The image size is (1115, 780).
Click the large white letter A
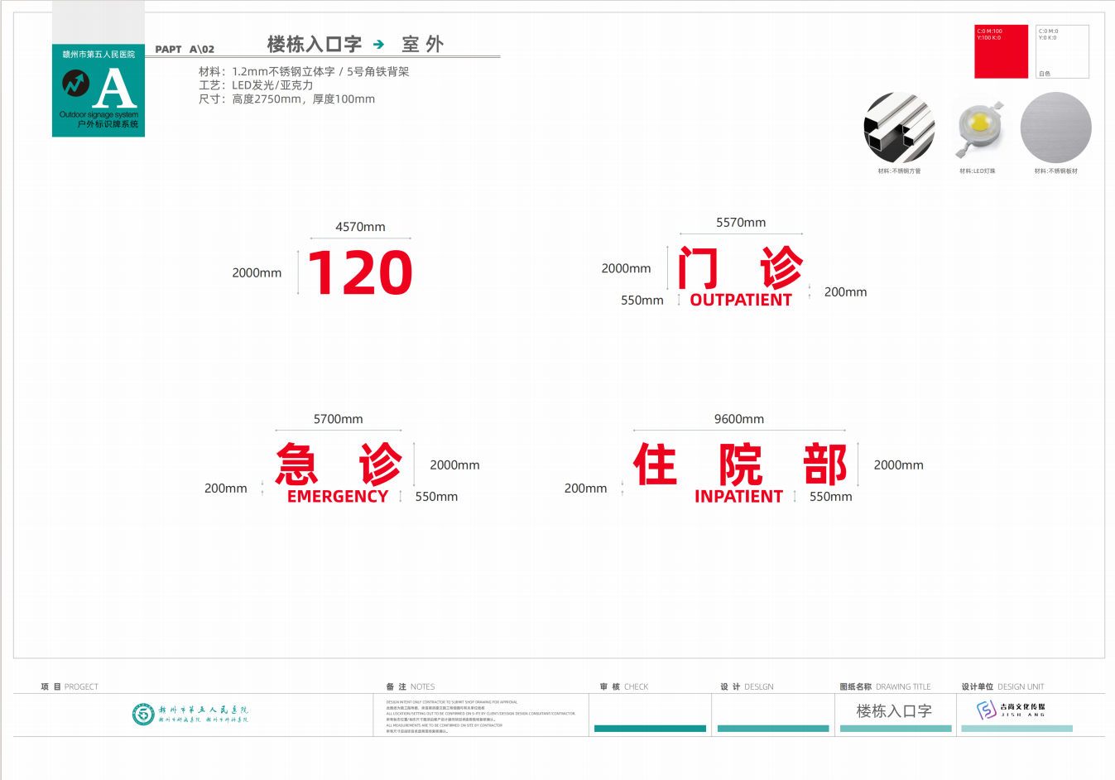tap(115, 89)
